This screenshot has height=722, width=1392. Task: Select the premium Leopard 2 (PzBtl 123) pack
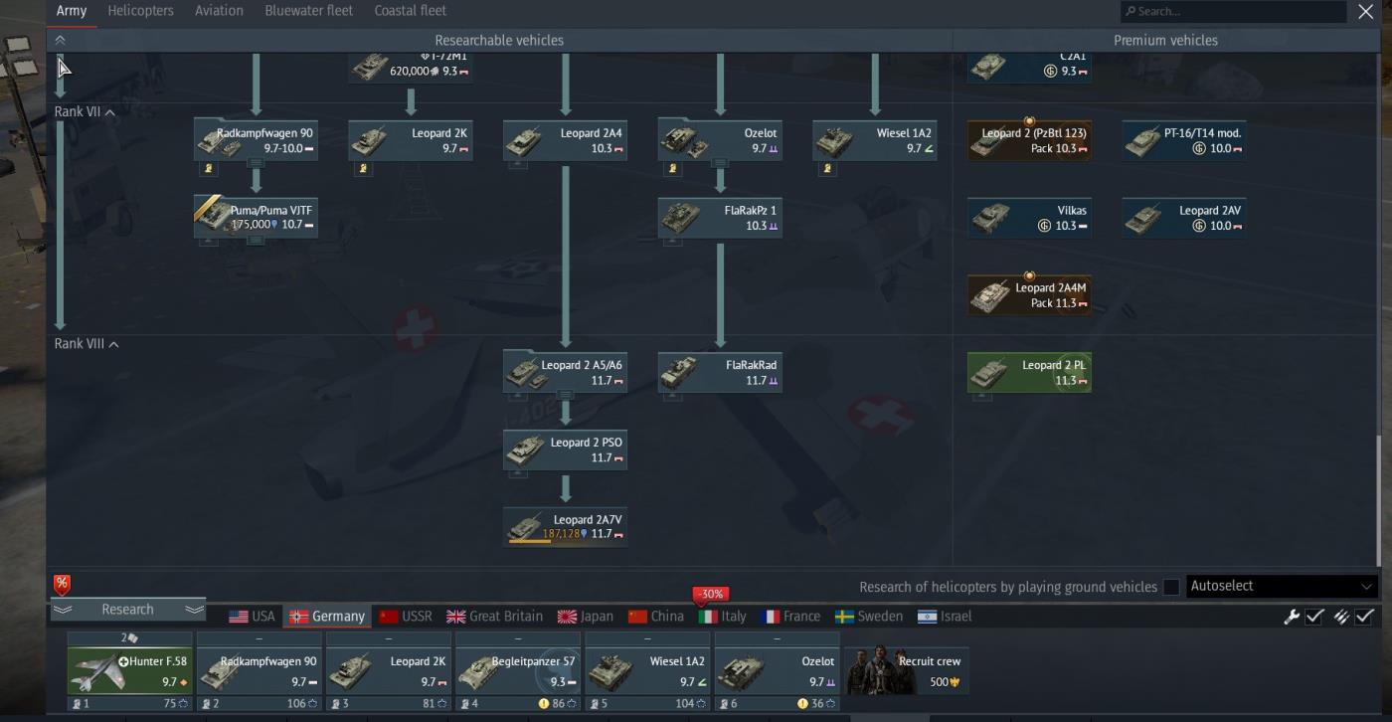1030,140
